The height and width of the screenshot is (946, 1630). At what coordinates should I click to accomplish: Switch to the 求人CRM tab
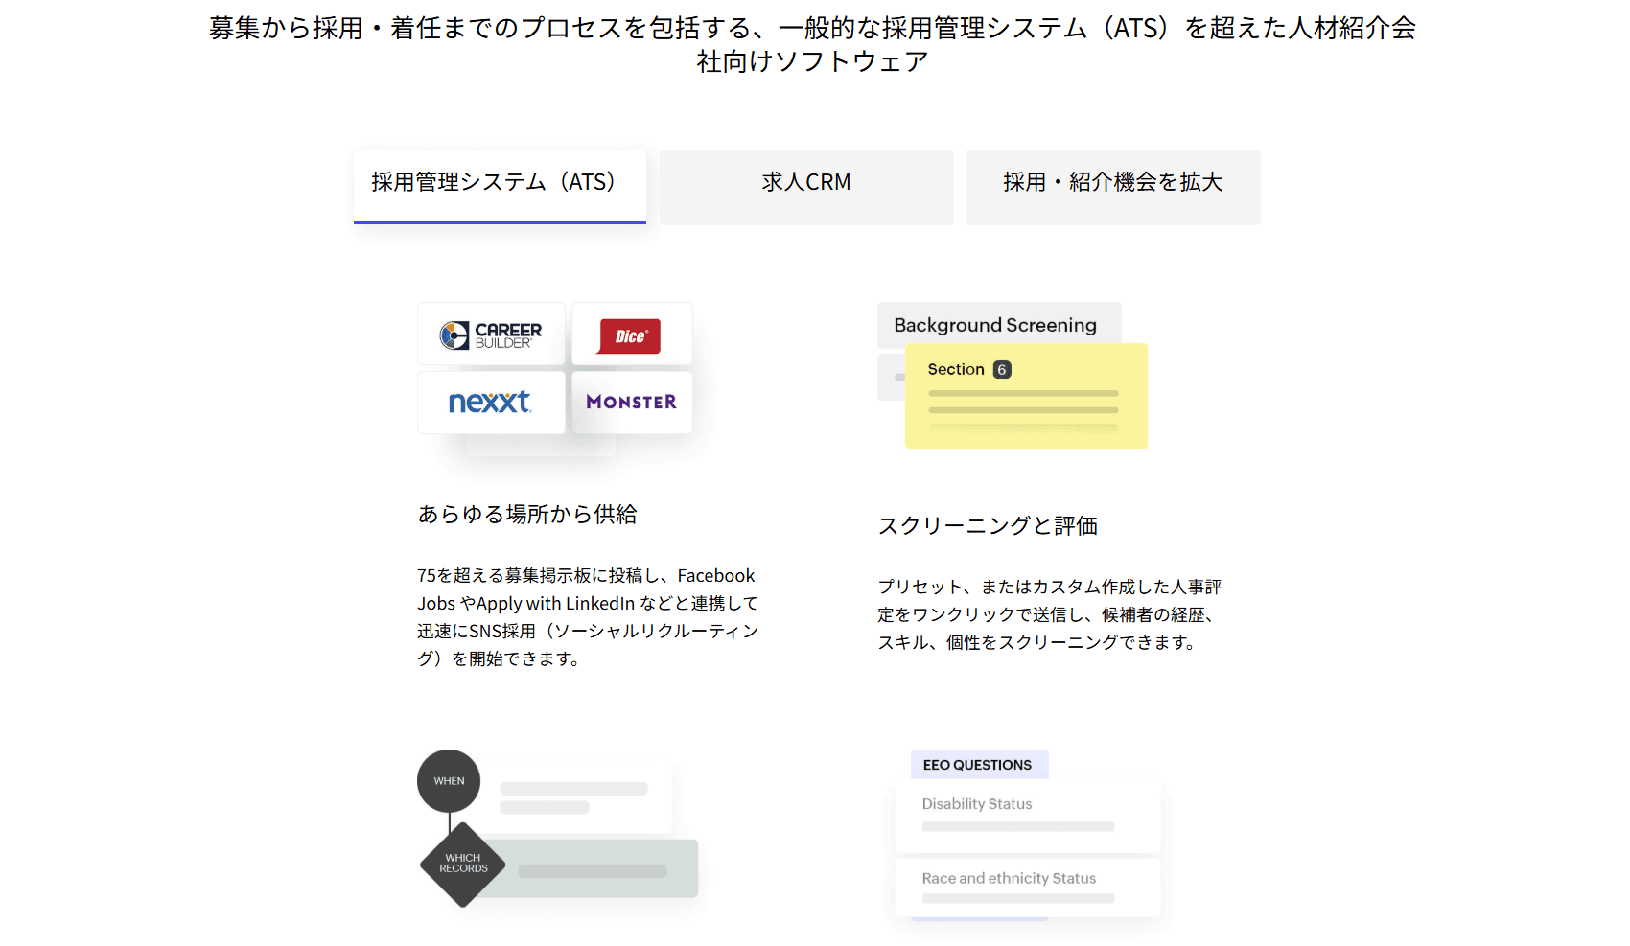click(806, 187)
